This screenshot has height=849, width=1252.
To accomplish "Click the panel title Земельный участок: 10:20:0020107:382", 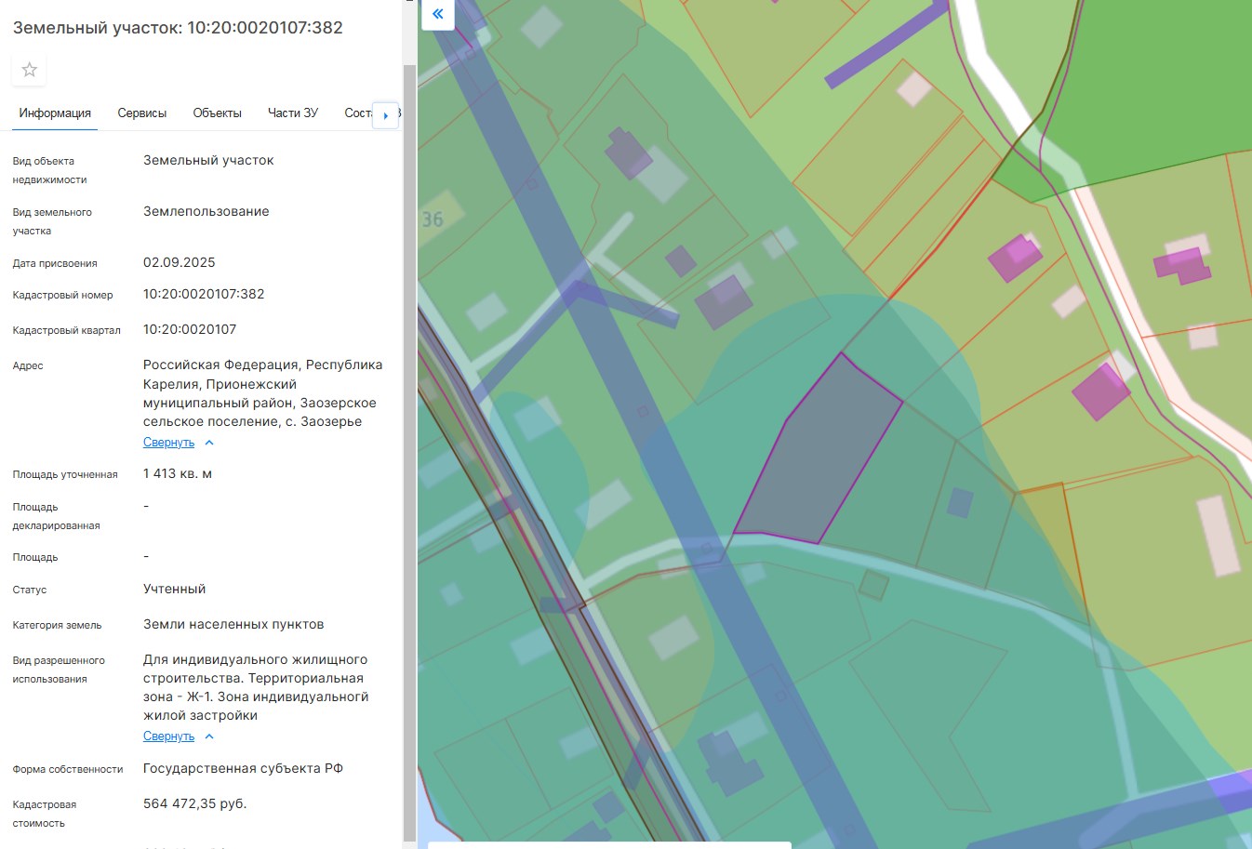I will pyautogui.click(x=178, y=28).
